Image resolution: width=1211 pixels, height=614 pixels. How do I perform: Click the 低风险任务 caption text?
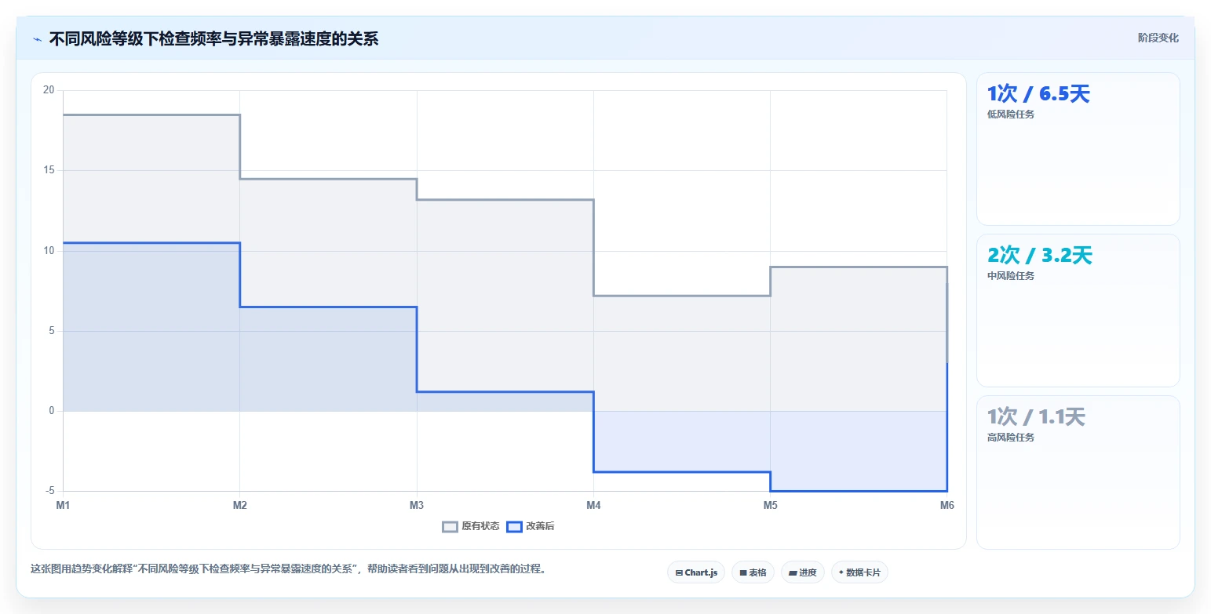1011,114
